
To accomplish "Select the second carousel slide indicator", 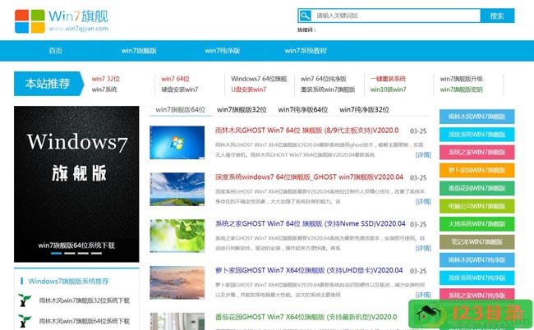I will 70,253.
